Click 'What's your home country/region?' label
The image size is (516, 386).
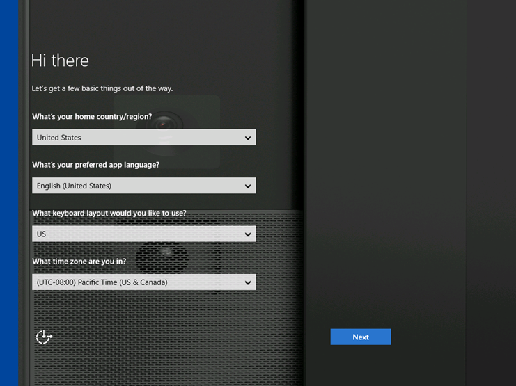click(92, 117)
